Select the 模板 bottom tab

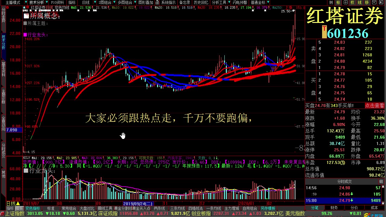(x=19, y=208)
